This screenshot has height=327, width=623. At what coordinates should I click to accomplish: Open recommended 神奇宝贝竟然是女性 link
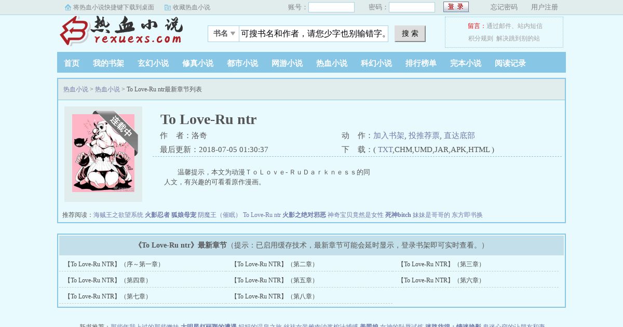tap(356, 215)
